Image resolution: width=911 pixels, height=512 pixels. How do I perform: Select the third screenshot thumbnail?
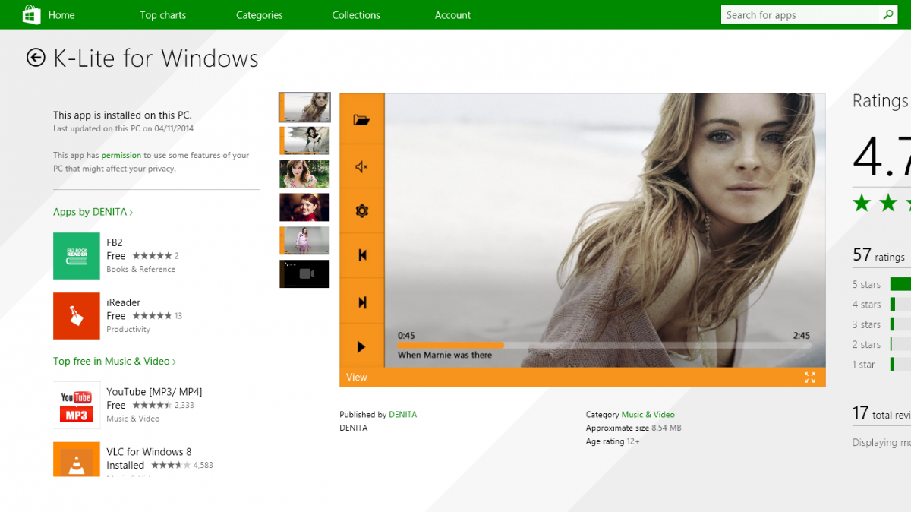[x=304, y=174]
